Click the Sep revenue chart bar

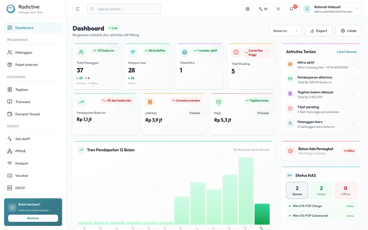point(246,191)
